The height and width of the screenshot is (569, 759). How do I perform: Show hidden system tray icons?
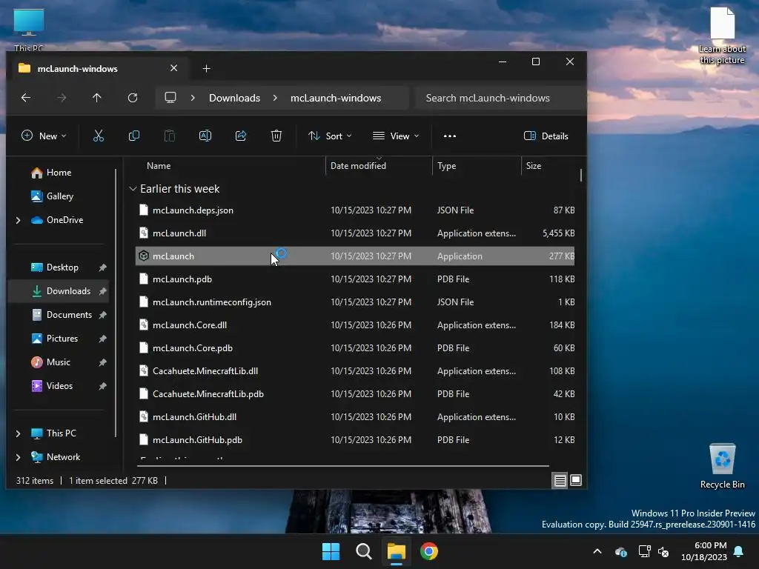tap(597, 551)
